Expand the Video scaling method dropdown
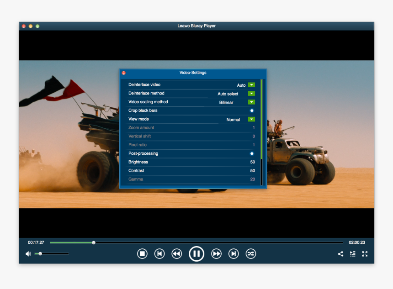This screenshot has height=289, width=393. [x=251, y=102]
